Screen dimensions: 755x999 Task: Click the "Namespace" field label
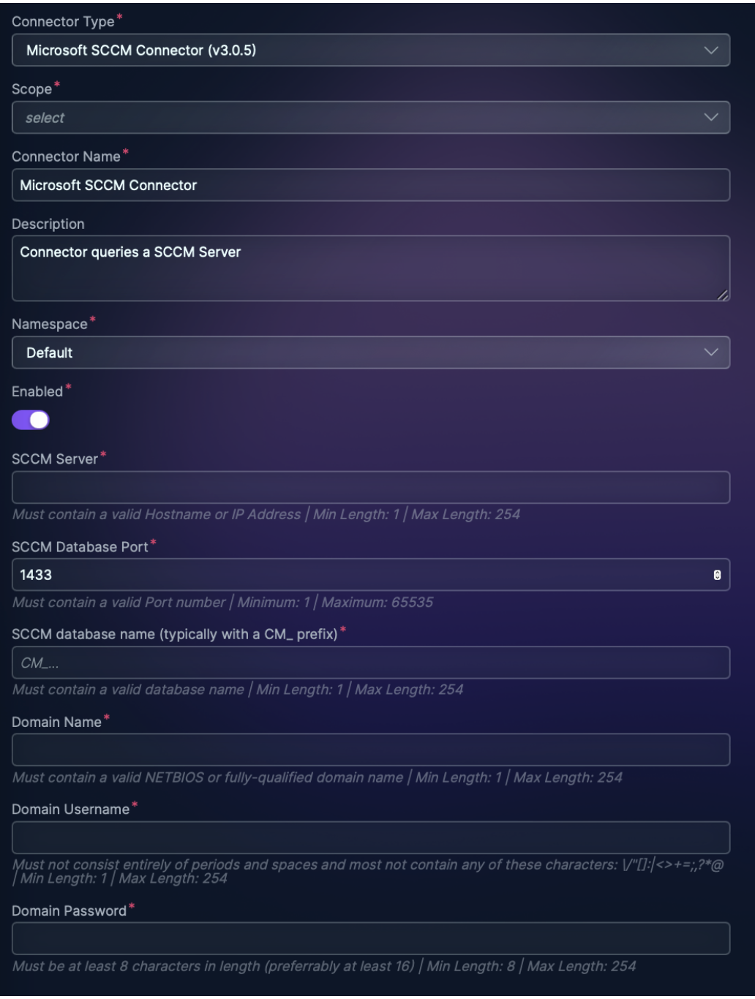(49, 324)
